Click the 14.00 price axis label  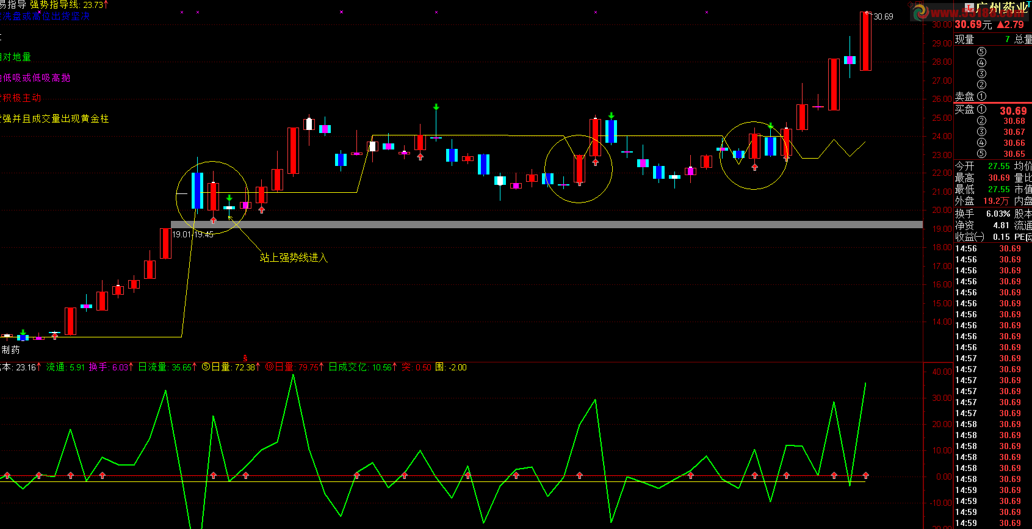click(x=942, y=322)
